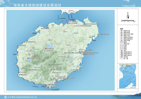141x99 pixels.
Task: Click the South China Sea inset map
Action: point(128,76)
